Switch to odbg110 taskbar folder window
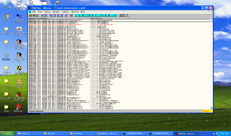The image size is (231, 136). point(30,133)
